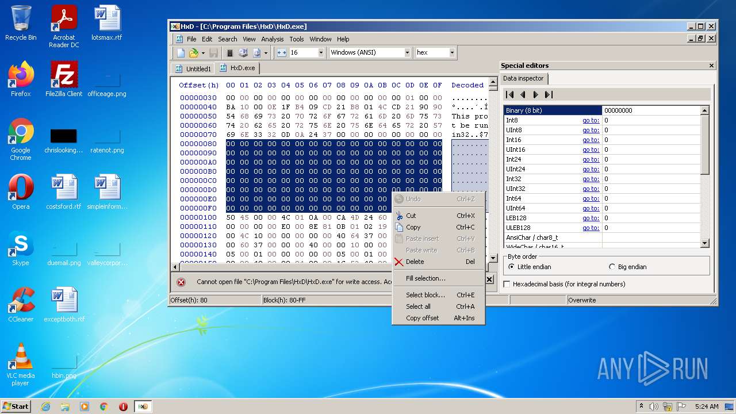Screen dimensions: 736x414
Task: Click the HxD document icon beside File menu
Action: point(179,39)
